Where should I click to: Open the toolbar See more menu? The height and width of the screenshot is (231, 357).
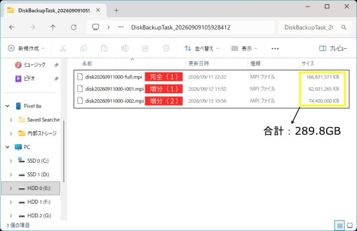point(275,49)
